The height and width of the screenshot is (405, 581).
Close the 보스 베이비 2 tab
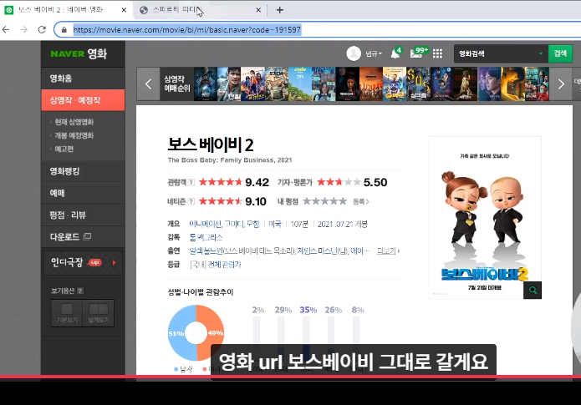click(x=124, y=10)
